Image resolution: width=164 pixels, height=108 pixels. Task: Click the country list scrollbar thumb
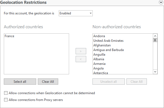[x=155, y=40]
